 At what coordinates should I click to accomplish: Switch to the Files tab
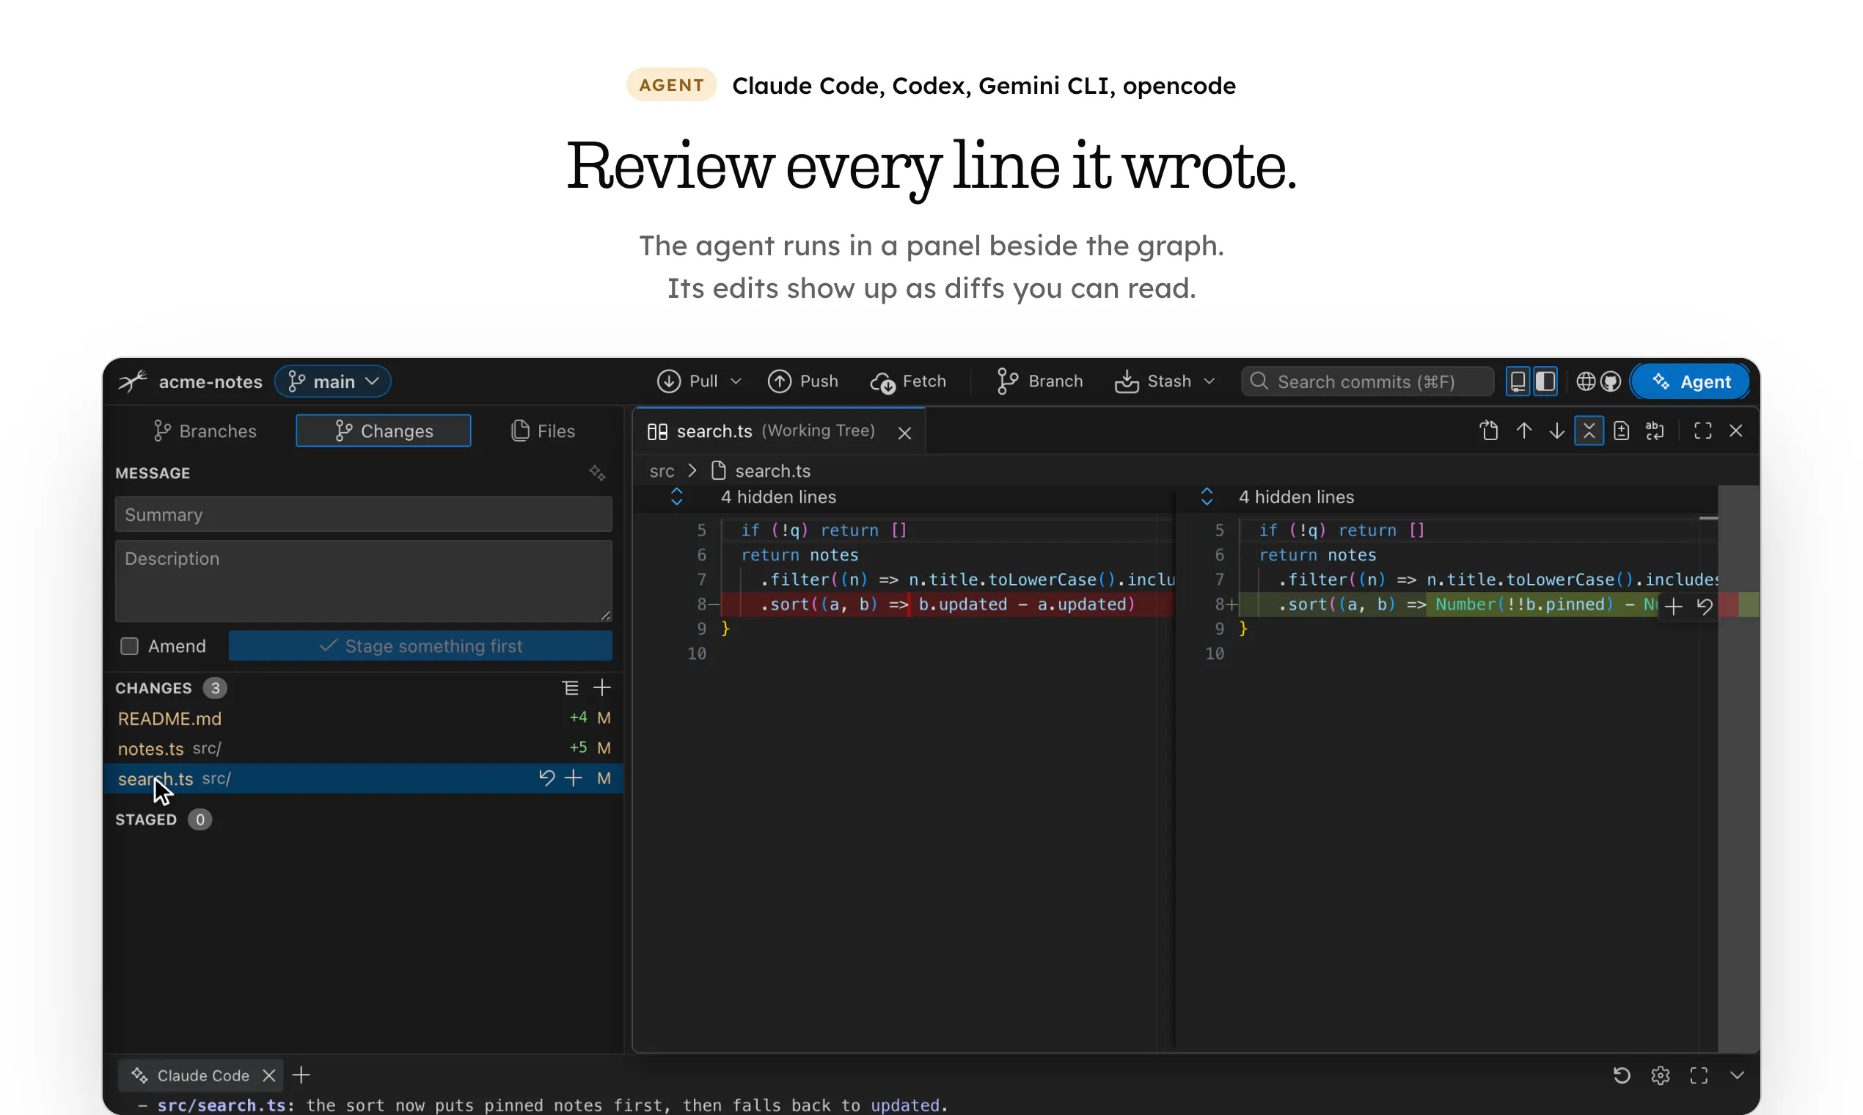click(543, 431)
